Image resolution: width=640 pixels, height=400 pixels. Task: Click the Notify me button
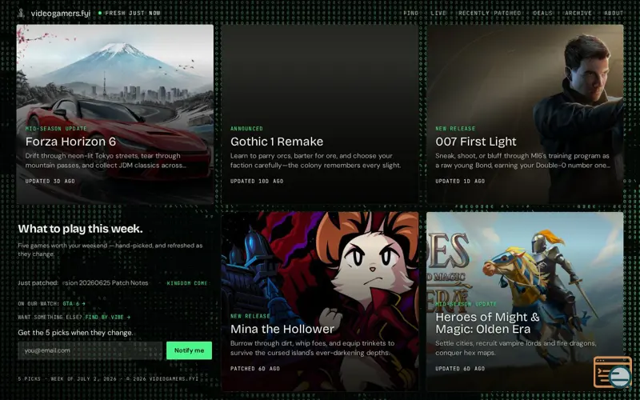coord(189,350)
